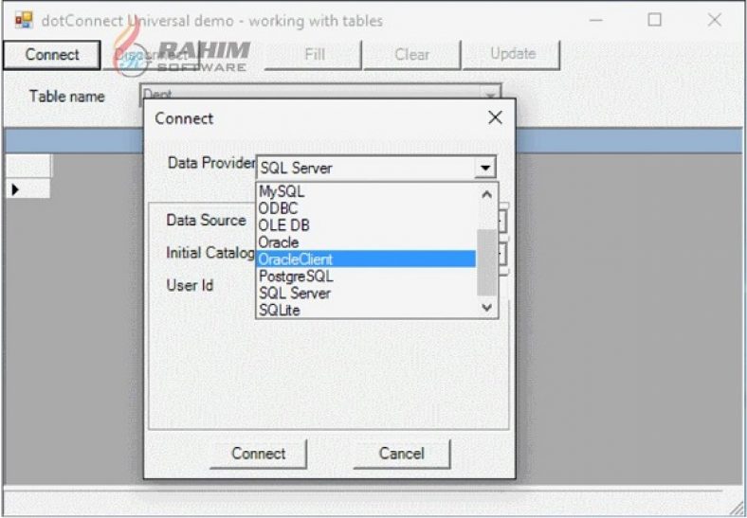Click the Table name label
This screenshot has height=518, width=747.
point(66,97)
